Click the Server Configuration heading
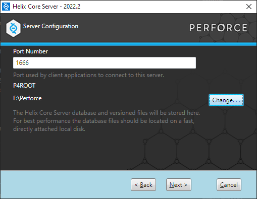The width and height of the screenshot is (257, 199). (x=50, y=26)
